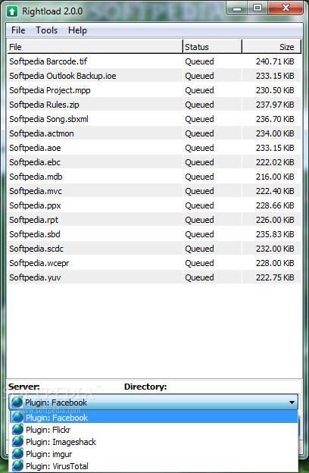Select Softpedia.scdc file
Screen dimensions: 309x473
point(154,249)
